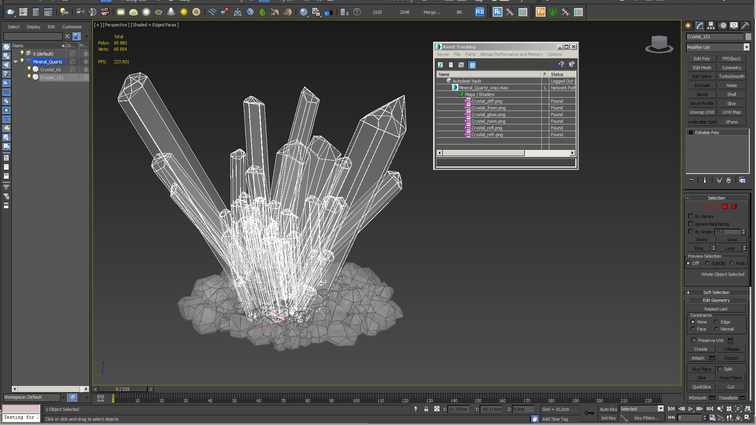Screen dimensions: 756x425
Task: Open the Customize menu in scene explorer
Action: [x=72, y=27]
